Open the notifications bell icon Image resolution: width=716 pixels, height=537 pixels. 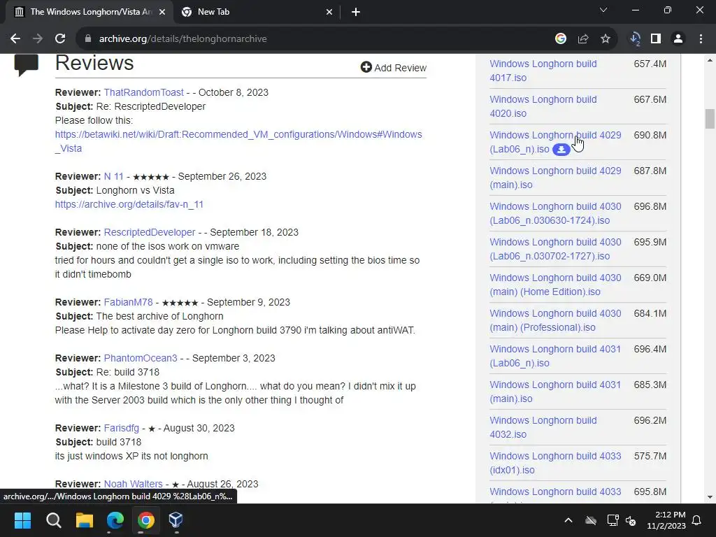(x=697, y=520)
